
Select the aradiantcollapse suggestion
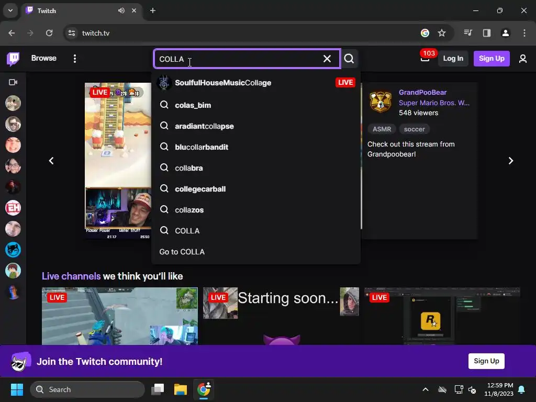256,126
